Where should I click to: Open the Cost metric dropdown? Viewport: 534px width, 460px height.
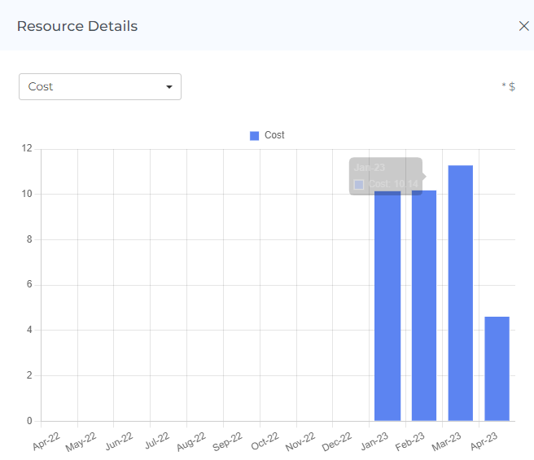99,86
